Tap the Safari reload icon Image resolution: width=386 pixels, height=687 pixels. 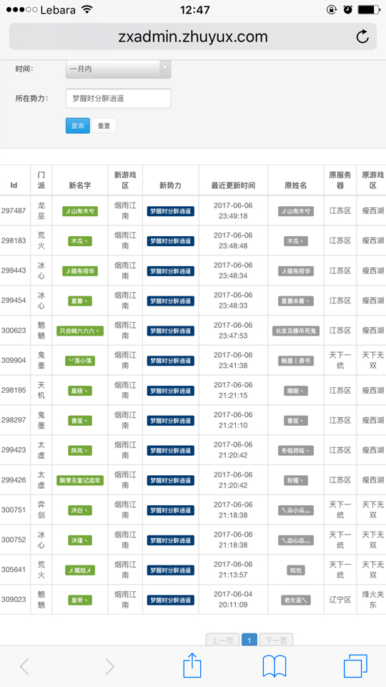362,36
